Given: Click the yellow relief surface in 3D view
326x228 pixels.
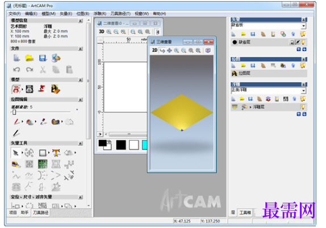Looking at the screenshot, I should tap(182, 112).
